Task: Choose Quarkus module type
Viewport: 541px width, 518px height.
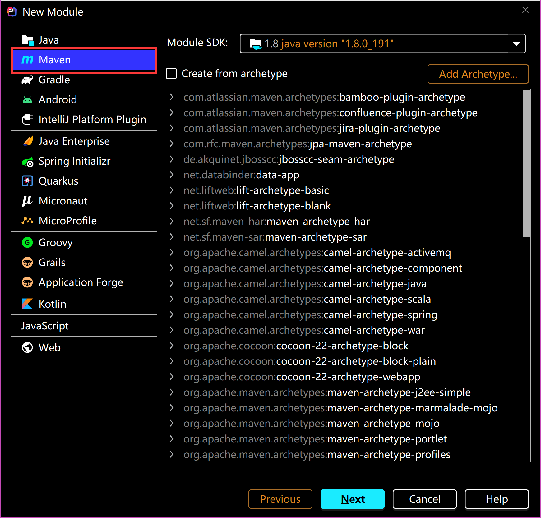Action: (x=84, y=181)
